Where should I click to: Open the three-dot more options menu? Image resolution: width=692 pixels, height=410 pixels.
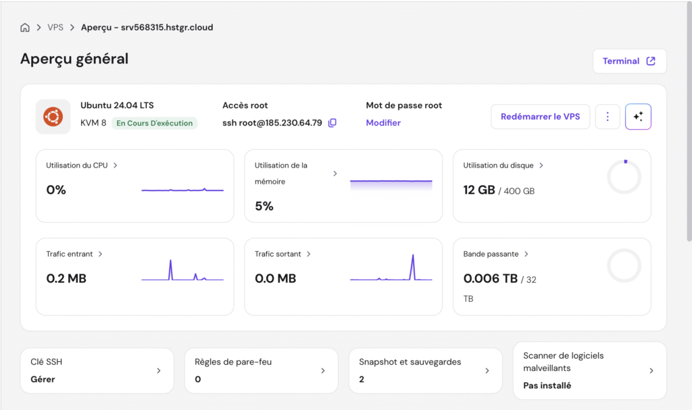pos(607,117)
